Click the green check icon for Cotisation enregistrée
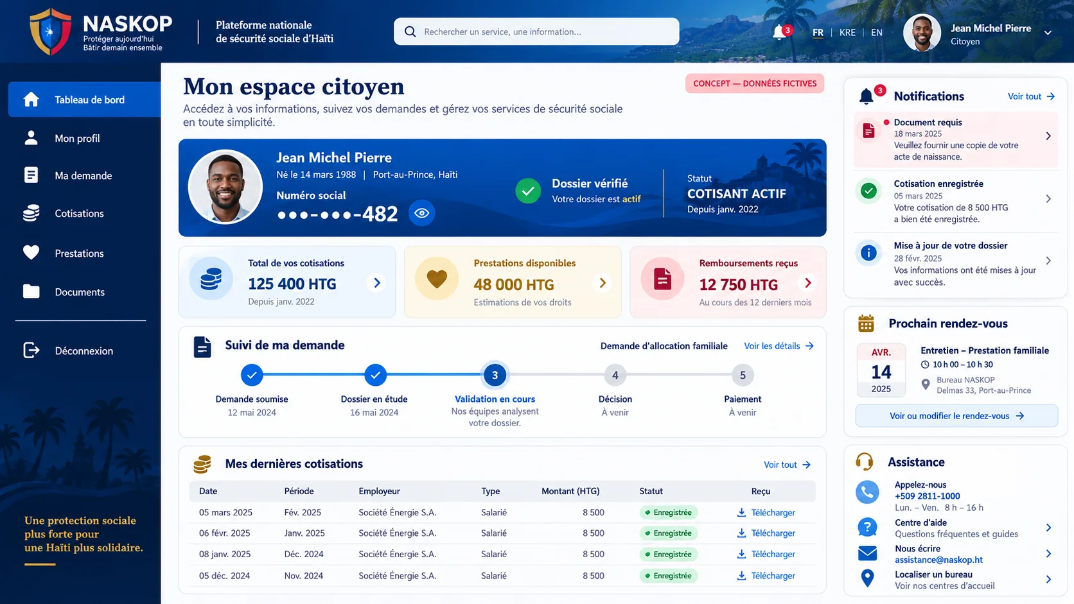This screenshot has width=1074, height=604. coord(868,191)
